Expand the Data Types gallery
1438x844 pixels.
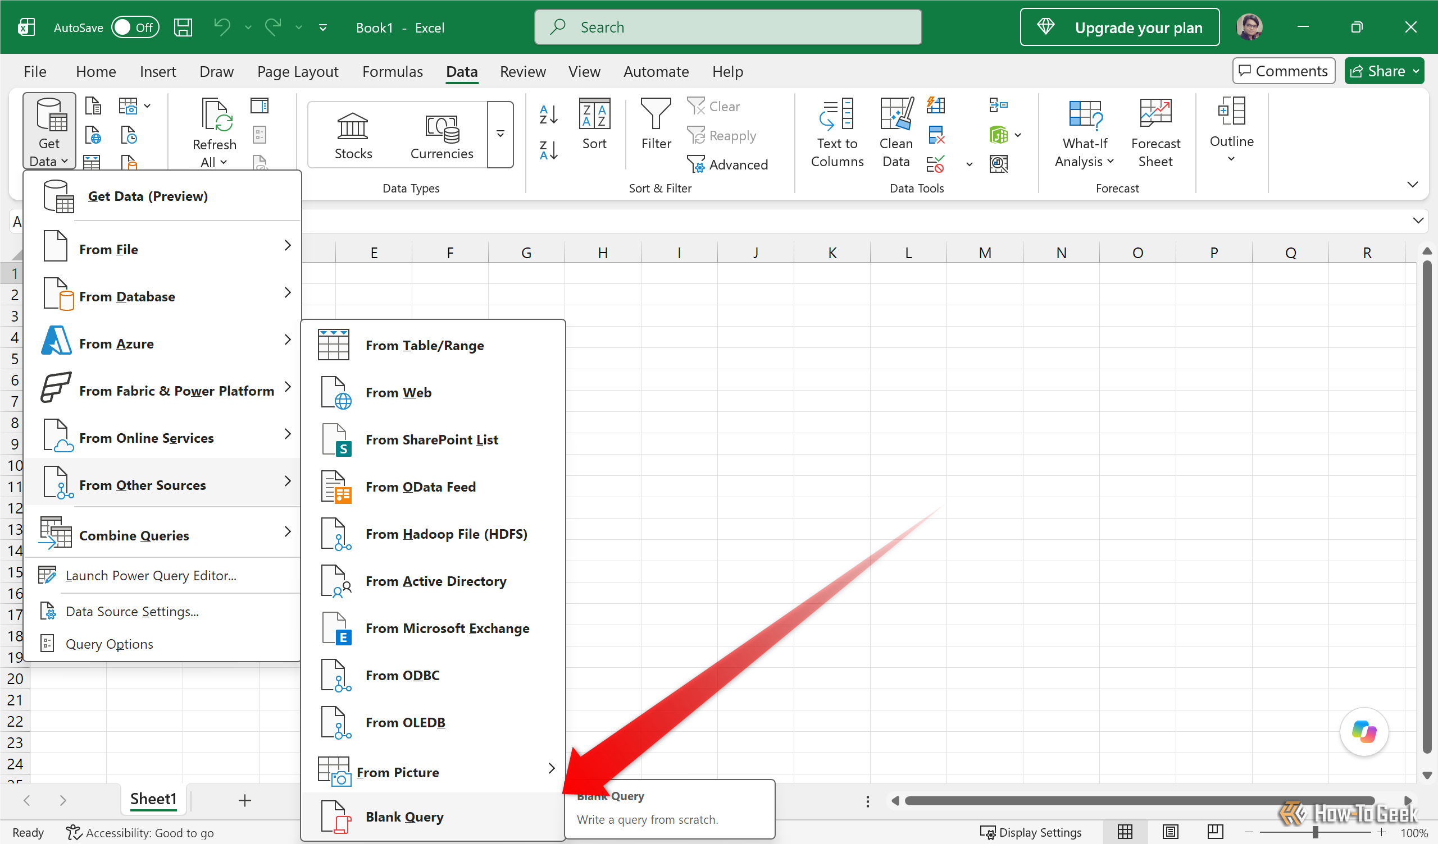[500, 135]
